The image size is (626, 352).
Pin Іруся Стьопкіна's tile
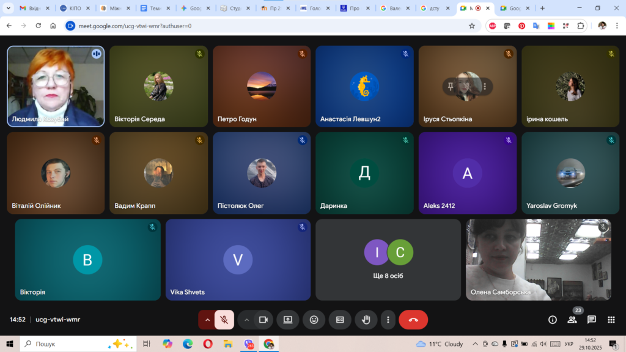[x=451, y=87]
